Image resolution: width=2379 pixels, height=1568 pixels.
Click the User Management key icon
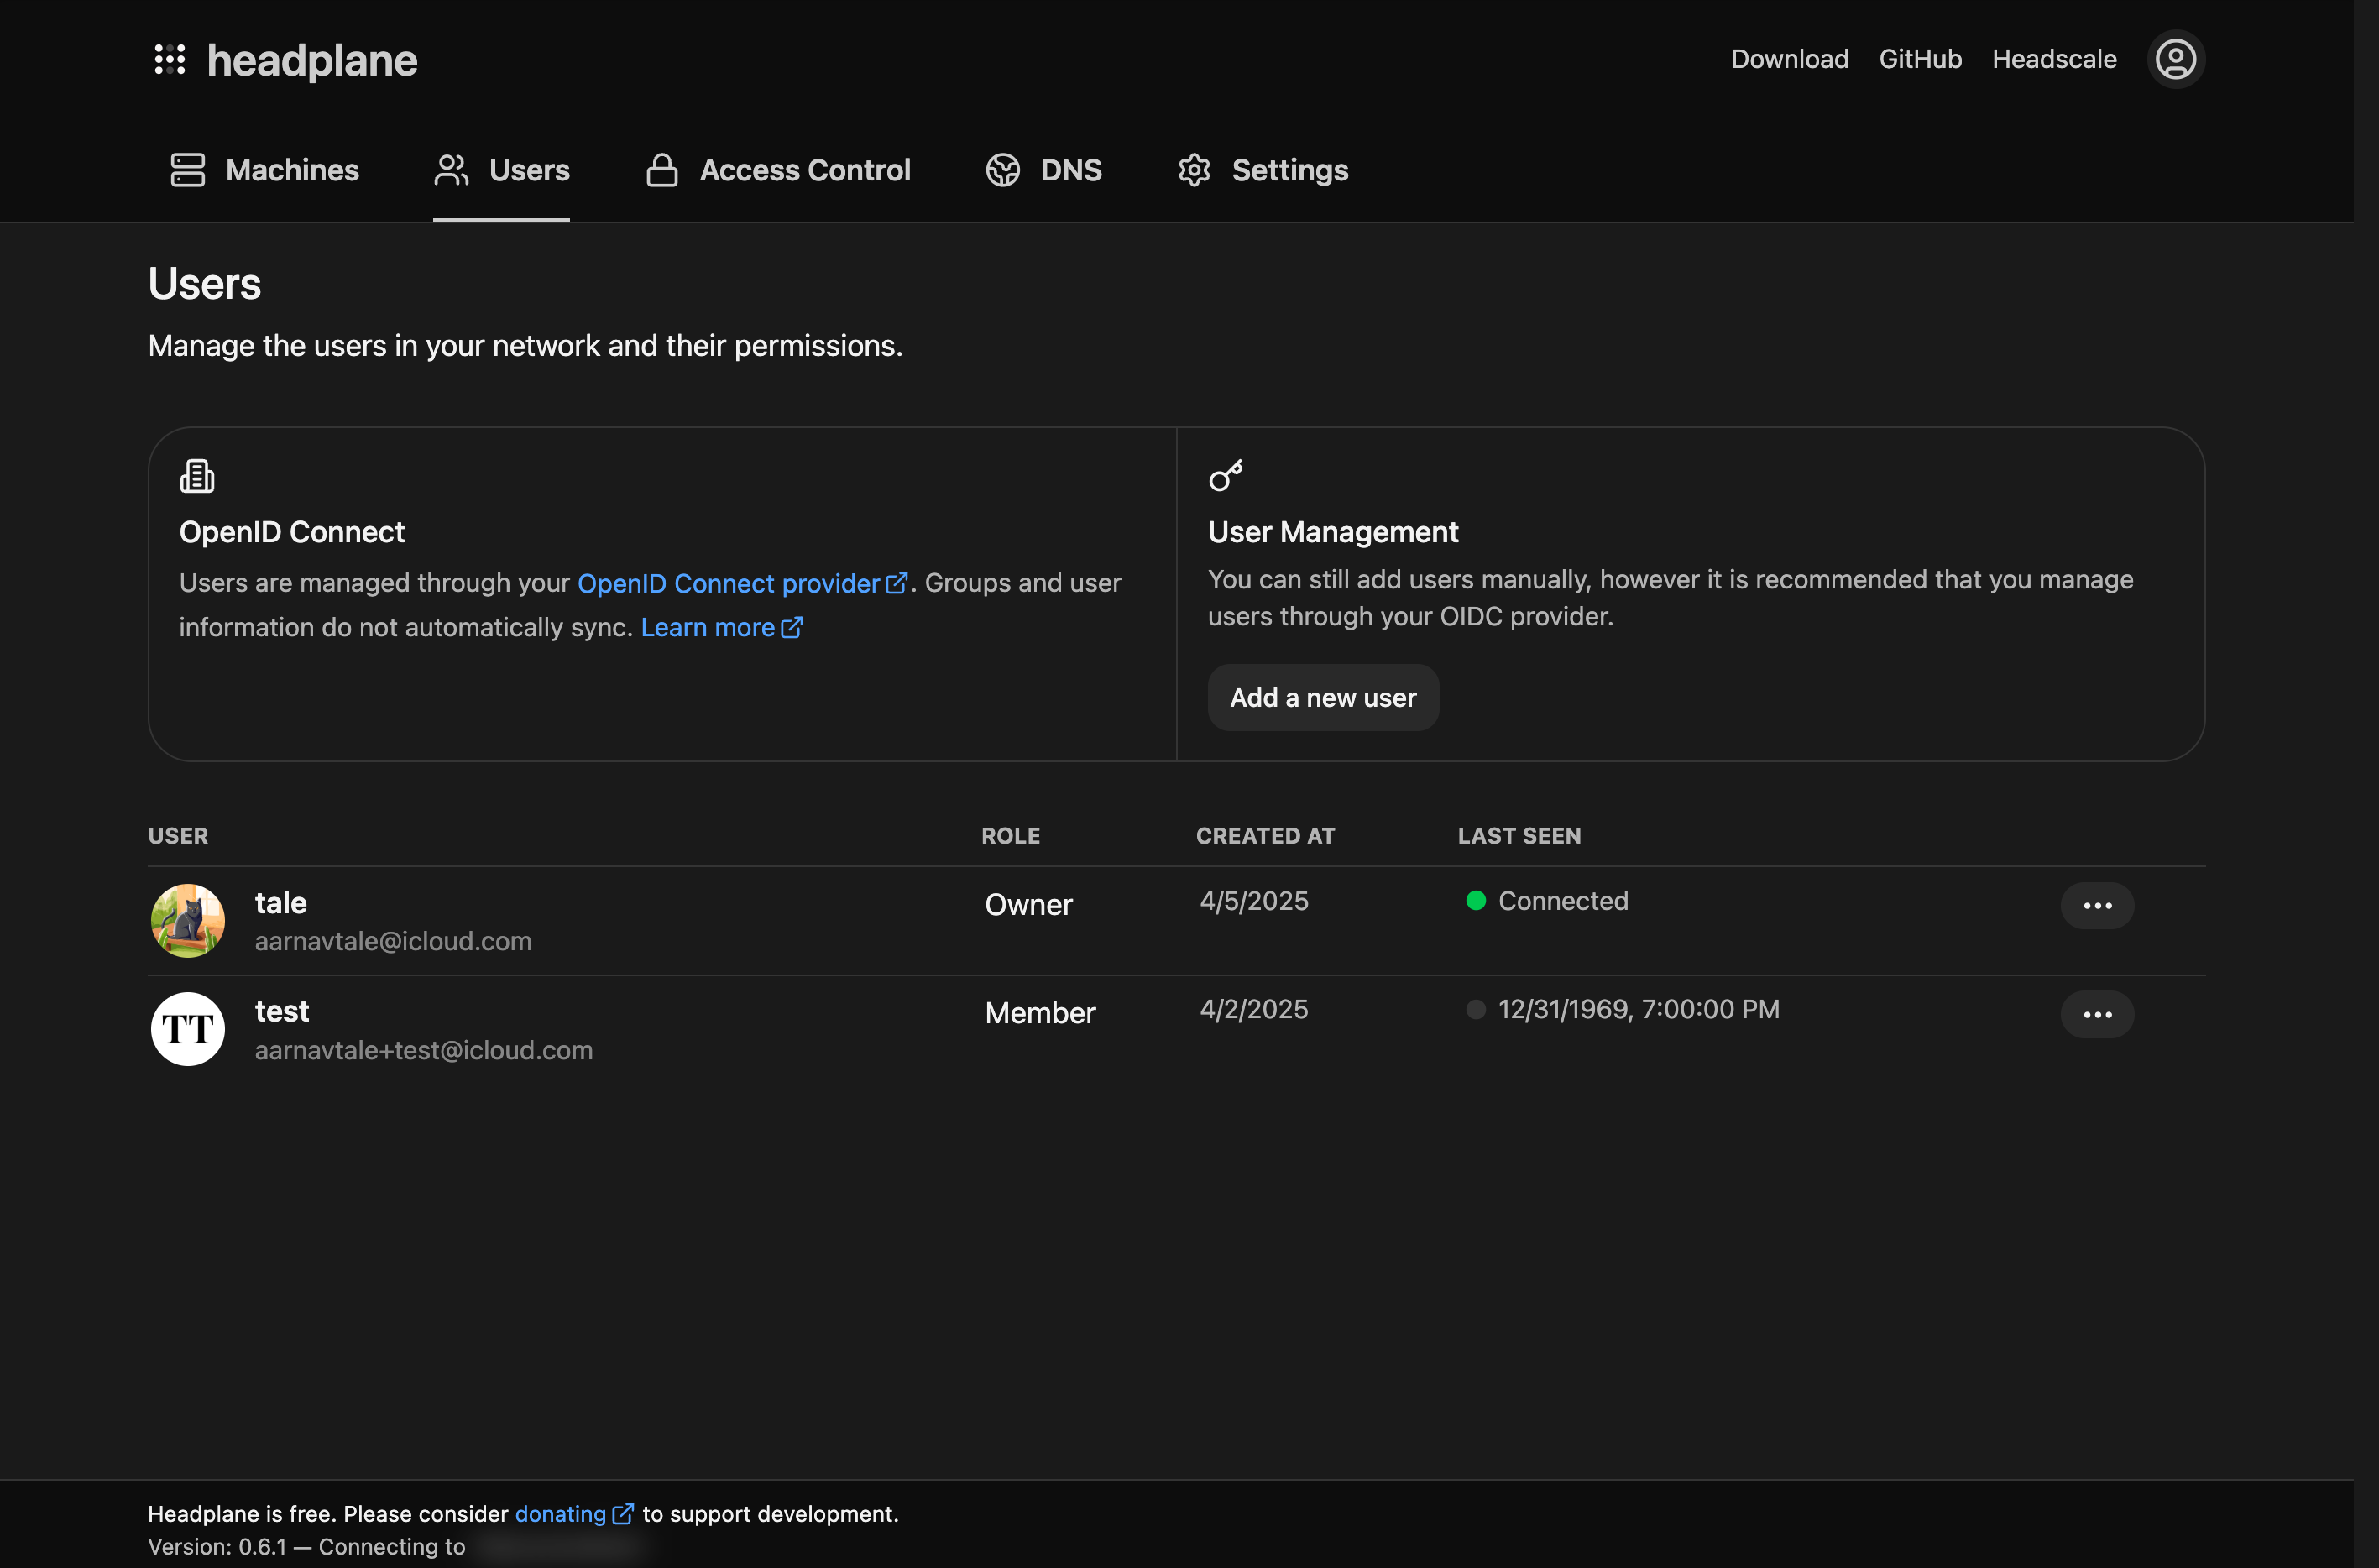[x=1225, y=476]
